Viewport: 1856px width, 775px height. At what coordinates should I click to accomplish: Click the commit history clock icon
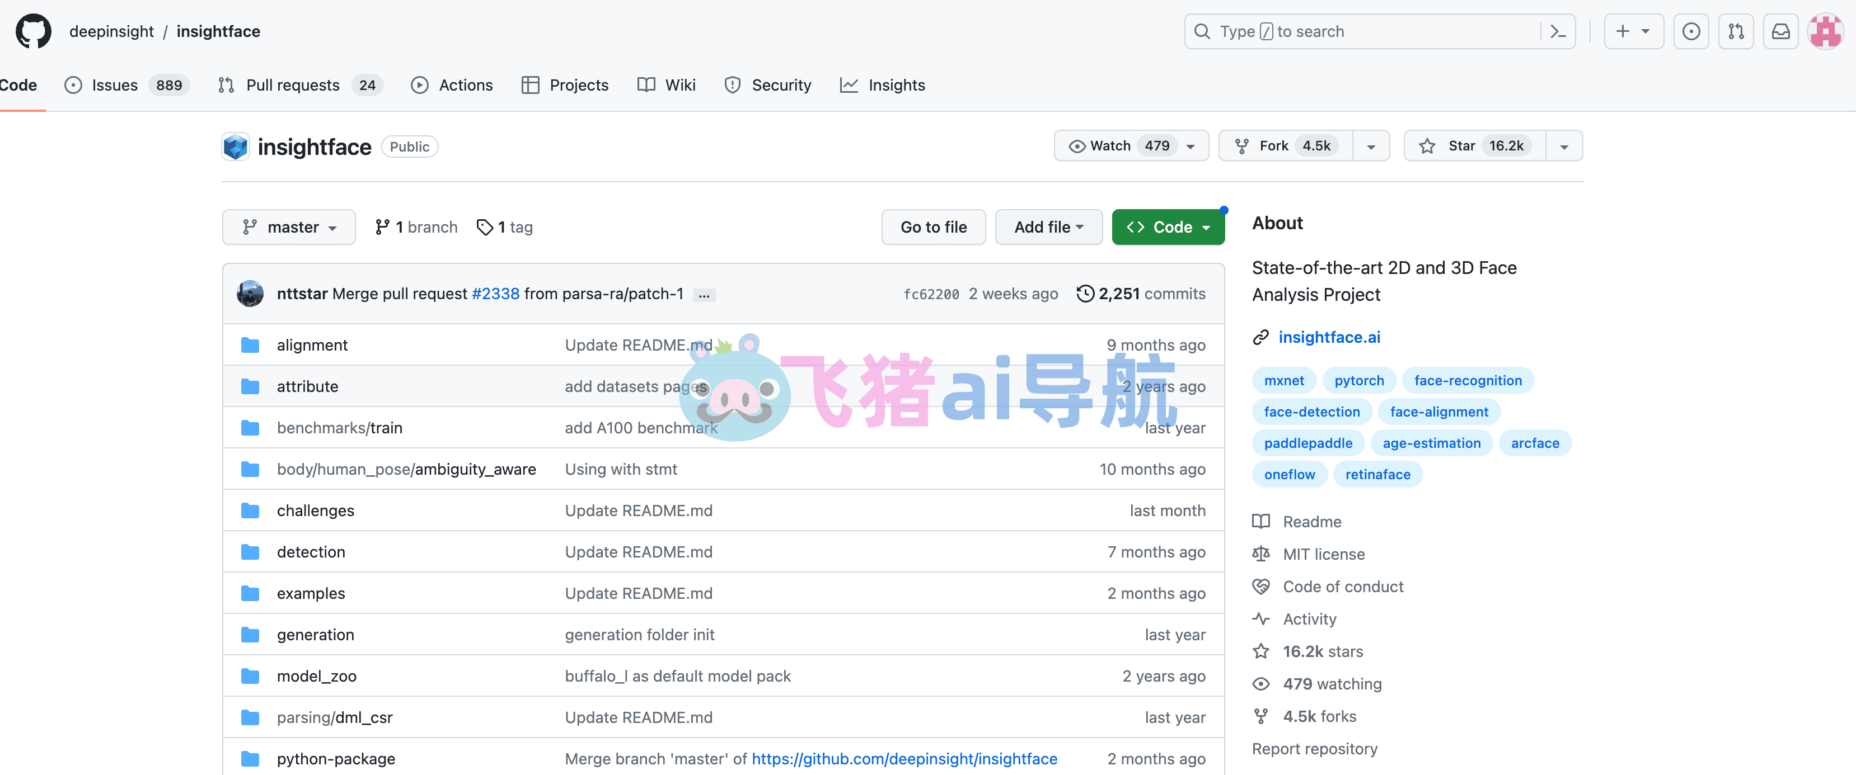(1085, 294)
